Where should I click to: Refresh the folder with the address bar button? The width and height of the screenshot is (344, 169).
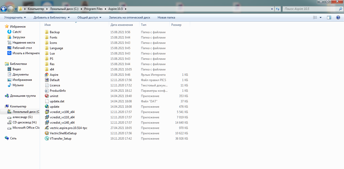[x=278, y=9]
